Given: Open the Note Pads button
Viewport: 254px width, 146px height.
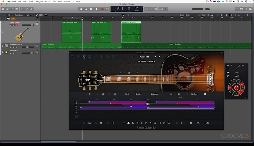Looking at the screenshot, I should pos(241,9).
